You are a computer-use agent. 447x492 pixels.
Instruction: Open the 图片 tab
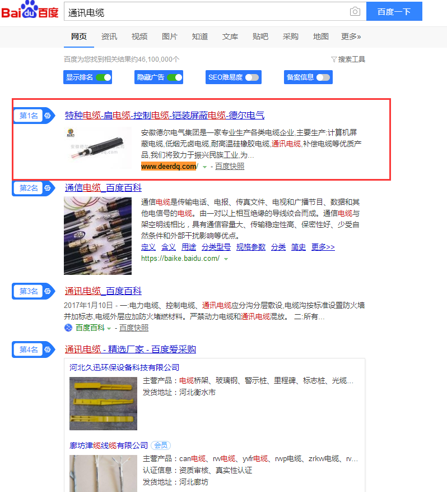(170, 36)
